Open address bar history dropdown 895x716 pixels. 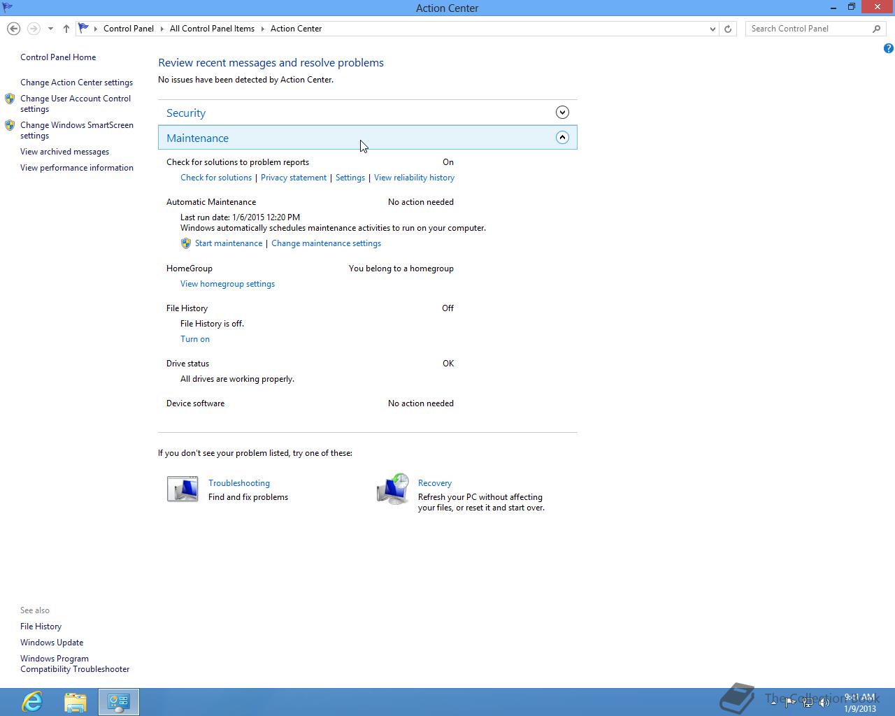tap(713, 29)
